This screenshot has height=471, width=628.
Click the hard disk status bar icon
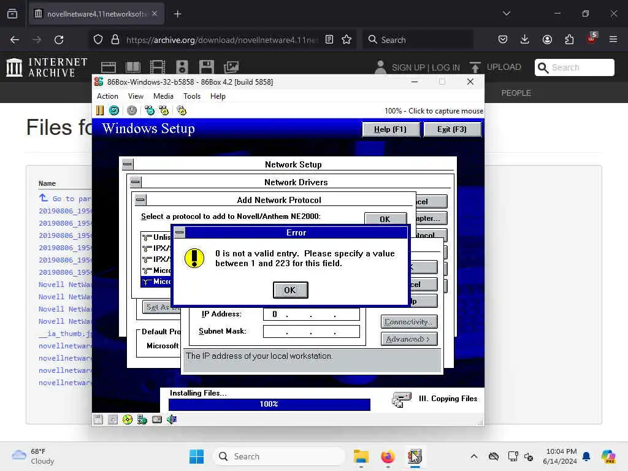pyautogui.click(x=157, y=419)
